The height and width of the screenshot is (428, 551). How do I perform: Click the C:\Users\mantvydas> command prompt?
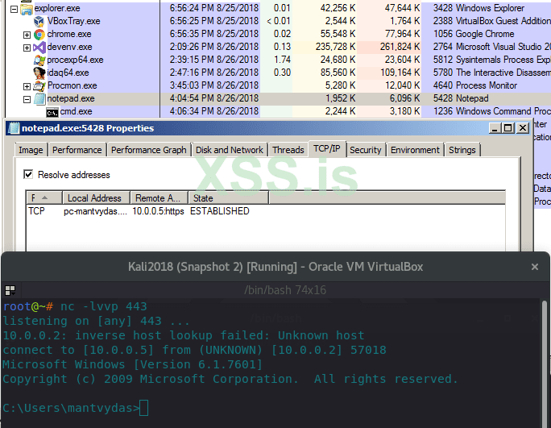click(x=72, y=408)
